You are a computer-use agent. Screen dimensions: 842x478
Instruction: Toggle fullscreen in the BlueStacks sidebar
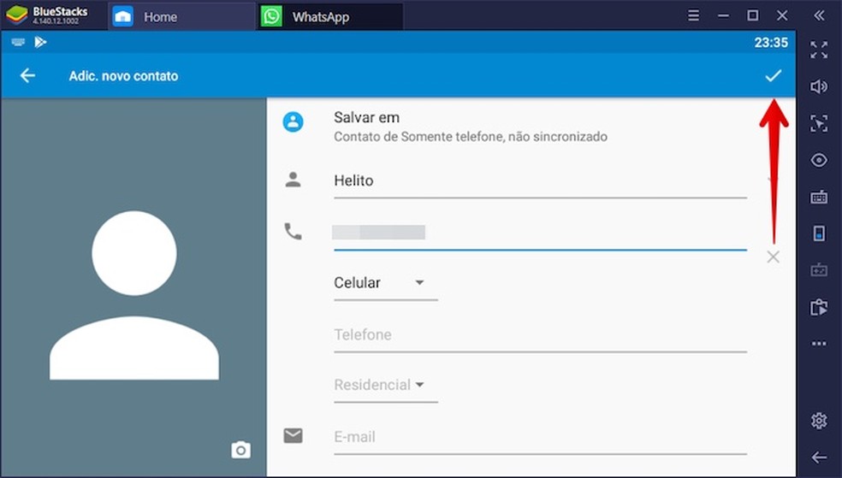point(819,50)
